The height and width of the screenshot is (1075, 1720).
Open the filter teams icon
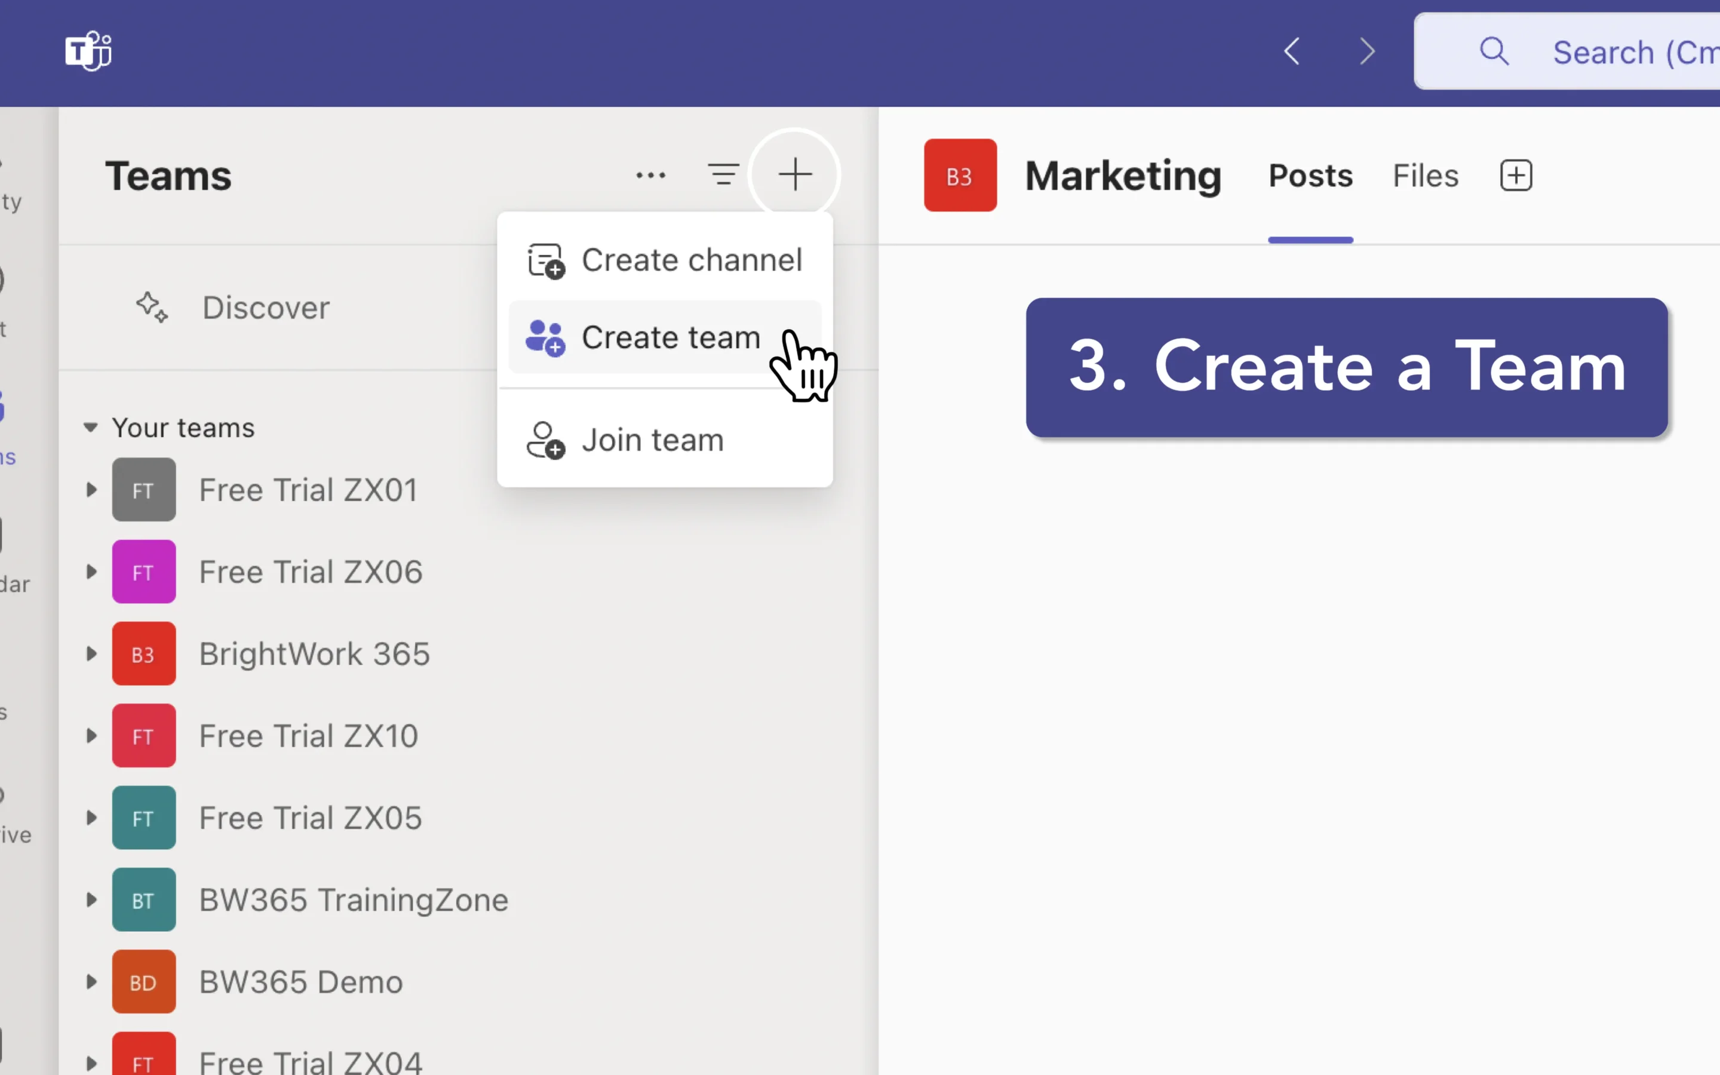(724, 174)
